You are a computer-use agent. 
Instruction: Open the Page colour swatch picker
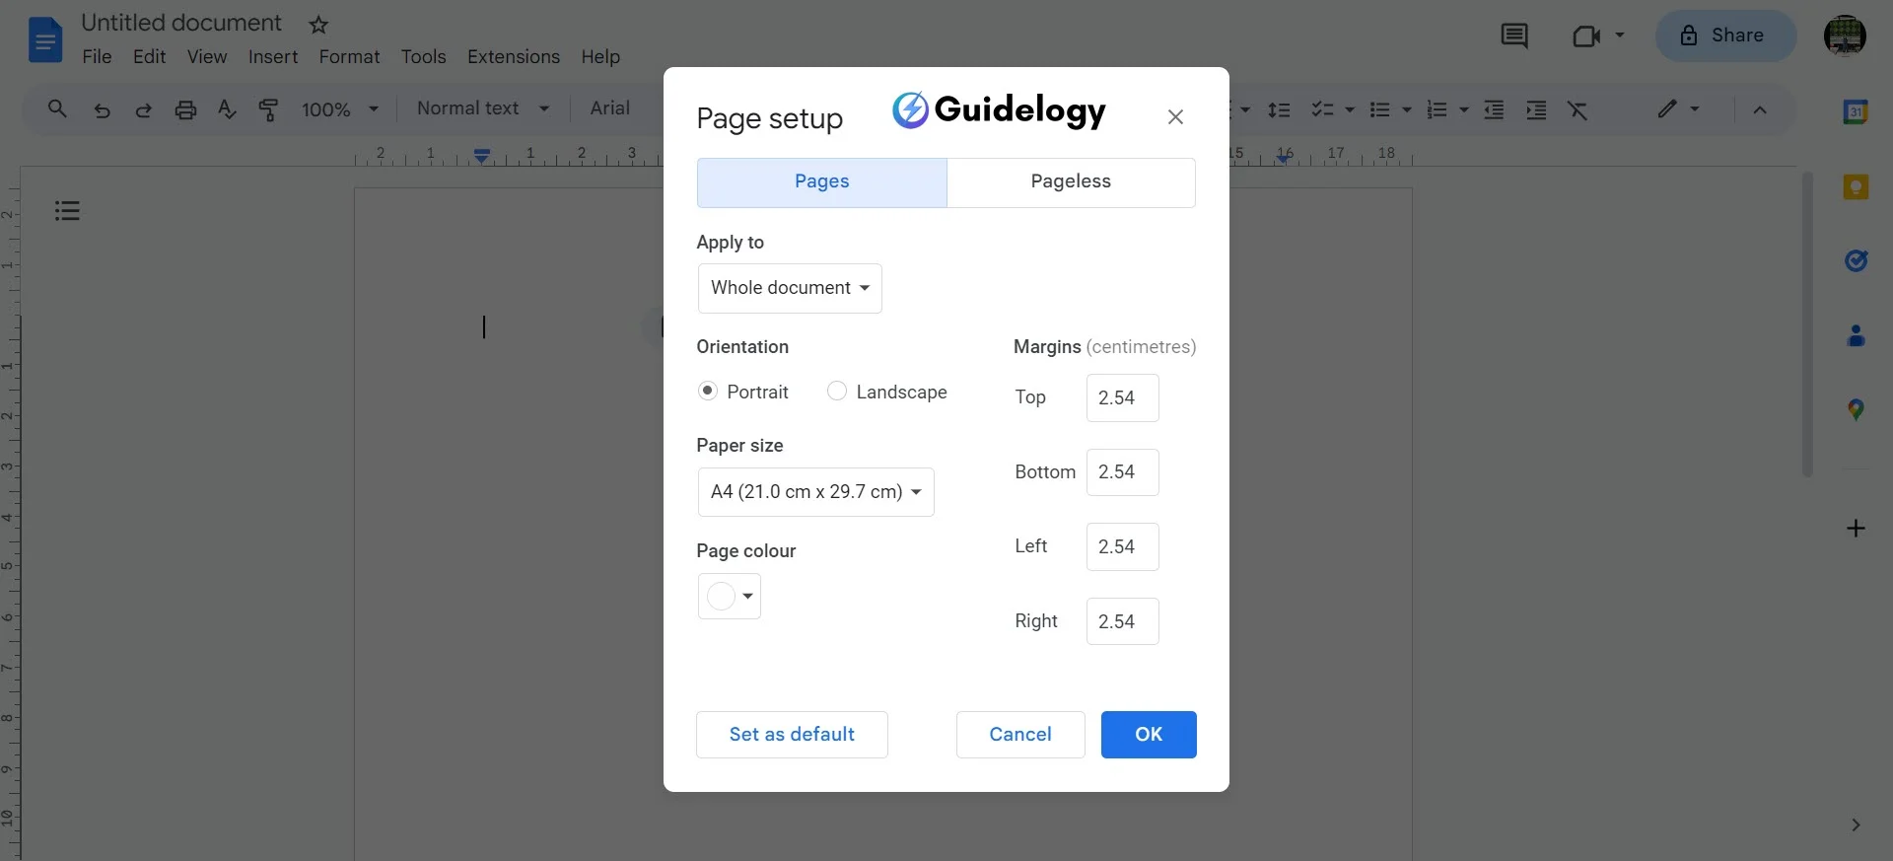click(x=730, y=597)
